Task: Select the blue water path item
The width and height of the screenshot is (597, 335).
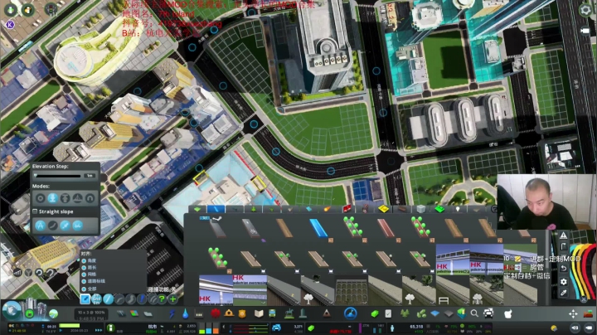Action: [318, 228]
